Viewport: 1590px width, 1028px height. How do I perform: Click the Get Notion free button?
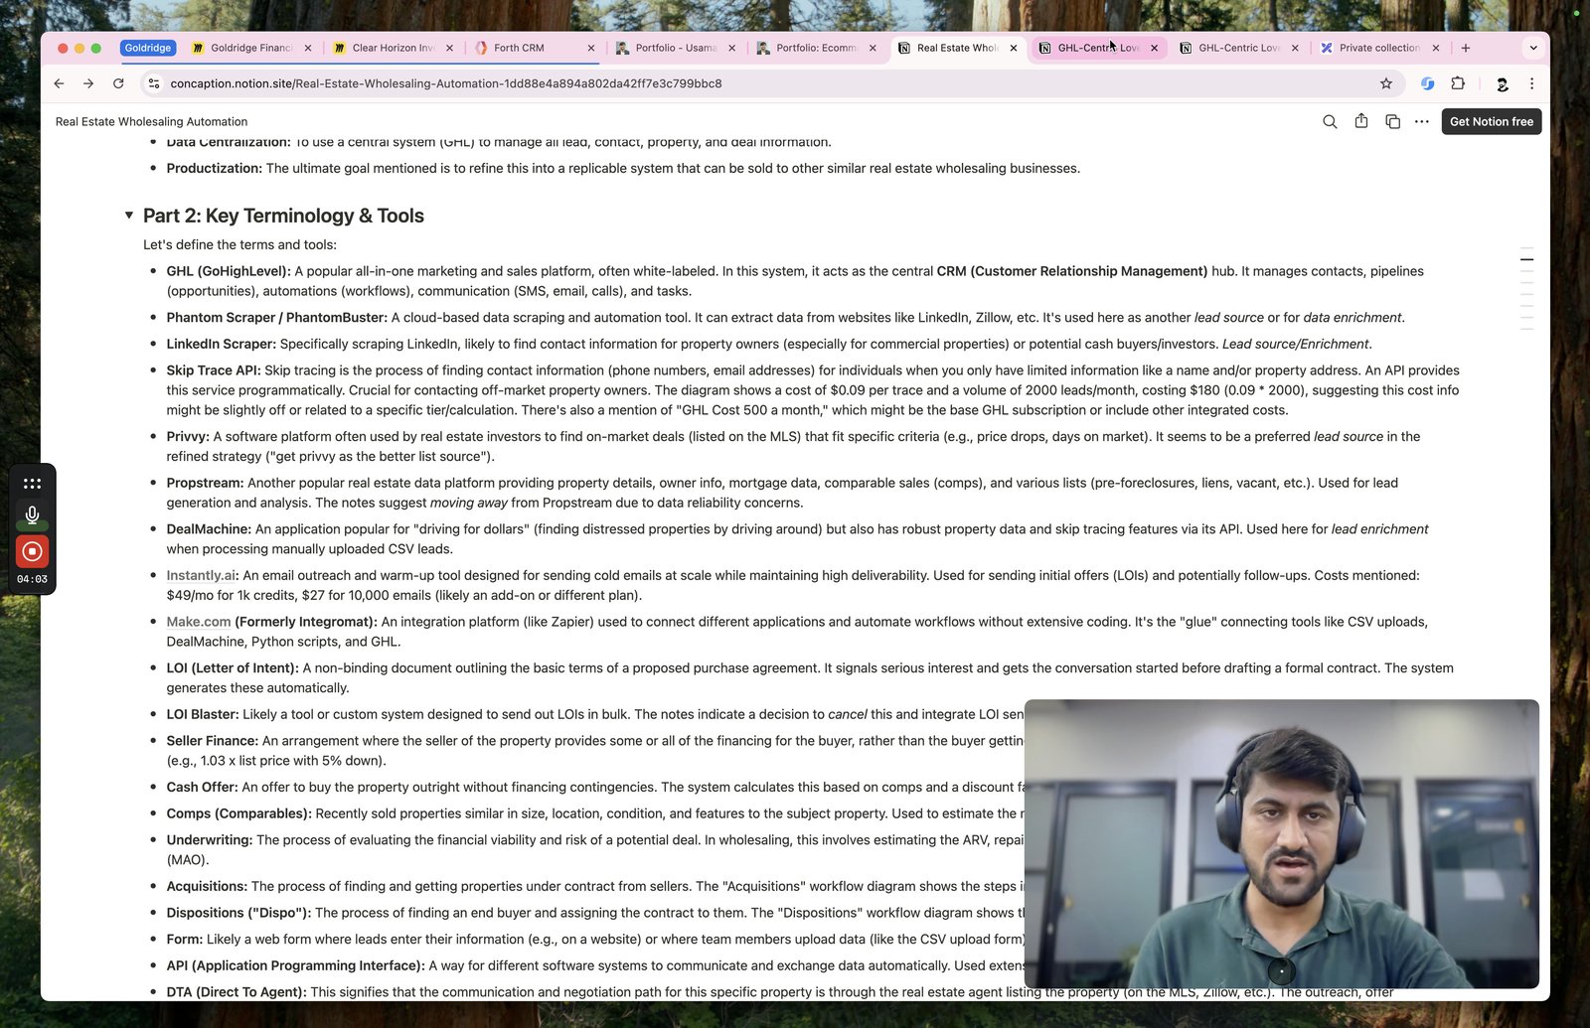coord(1491,121)
